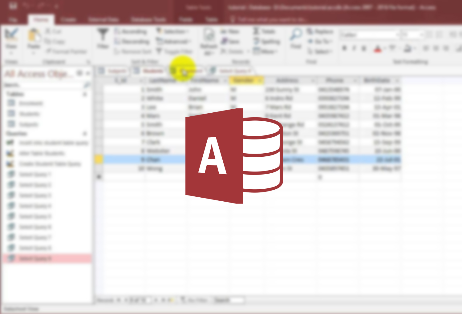Sort records Ascending
The width and height of the screenshot is (462, 314).
click(131, 31)
